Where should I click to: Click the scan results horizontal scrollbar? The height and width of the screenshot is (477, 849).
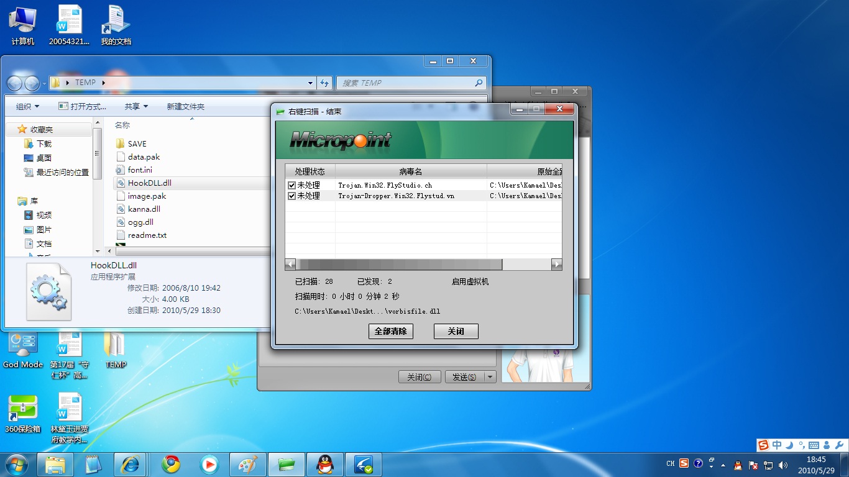pos(399,265)
